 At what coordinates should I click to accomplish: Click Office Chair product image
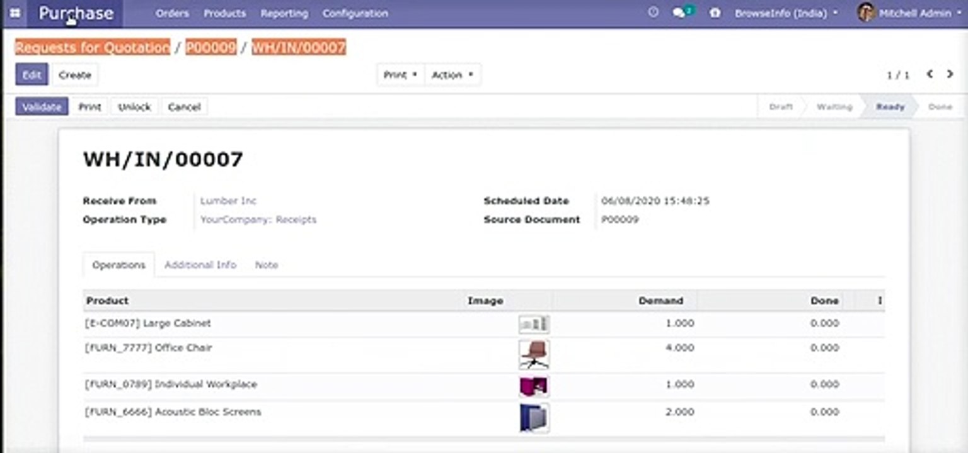534,355
